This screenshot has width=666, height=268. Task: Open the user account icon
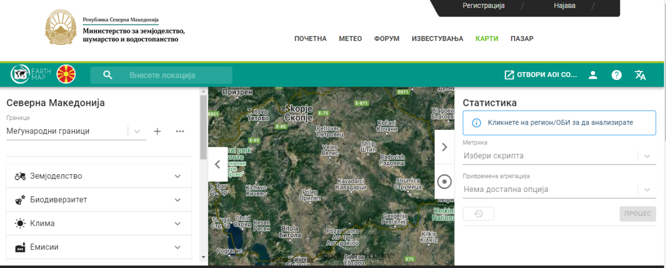click(593, 75)
